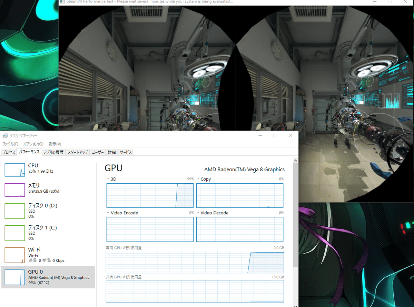Click the Wi-Fi mini graph thumbnail

click(x=14, y=255)
